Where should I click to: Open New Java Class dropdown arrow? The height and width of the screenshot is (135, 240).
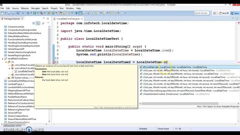[56, 13]
